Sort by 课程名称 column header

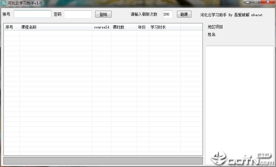tap(56, 27)
